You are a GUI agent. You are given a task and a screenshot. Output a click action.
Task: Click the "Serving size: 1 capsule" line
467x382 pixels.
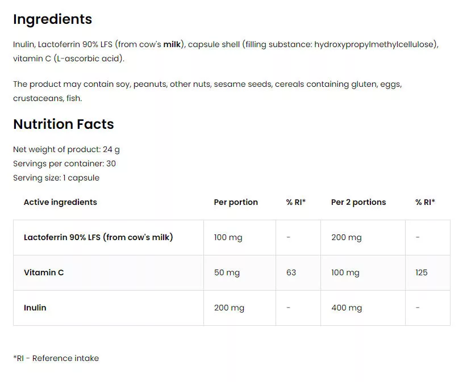(x=56, y=178)
